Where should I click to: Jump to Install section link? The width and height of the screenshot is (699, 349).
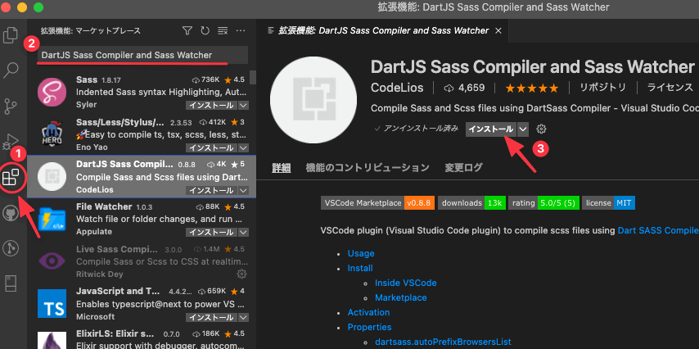(x=360, y=268)
